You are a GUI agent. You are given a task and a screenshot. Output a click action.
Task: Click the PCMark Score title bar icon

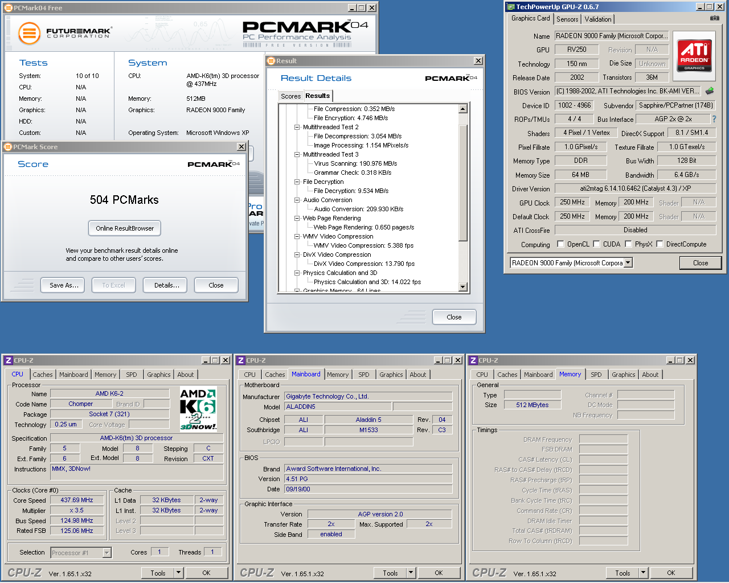coord(8,147)
